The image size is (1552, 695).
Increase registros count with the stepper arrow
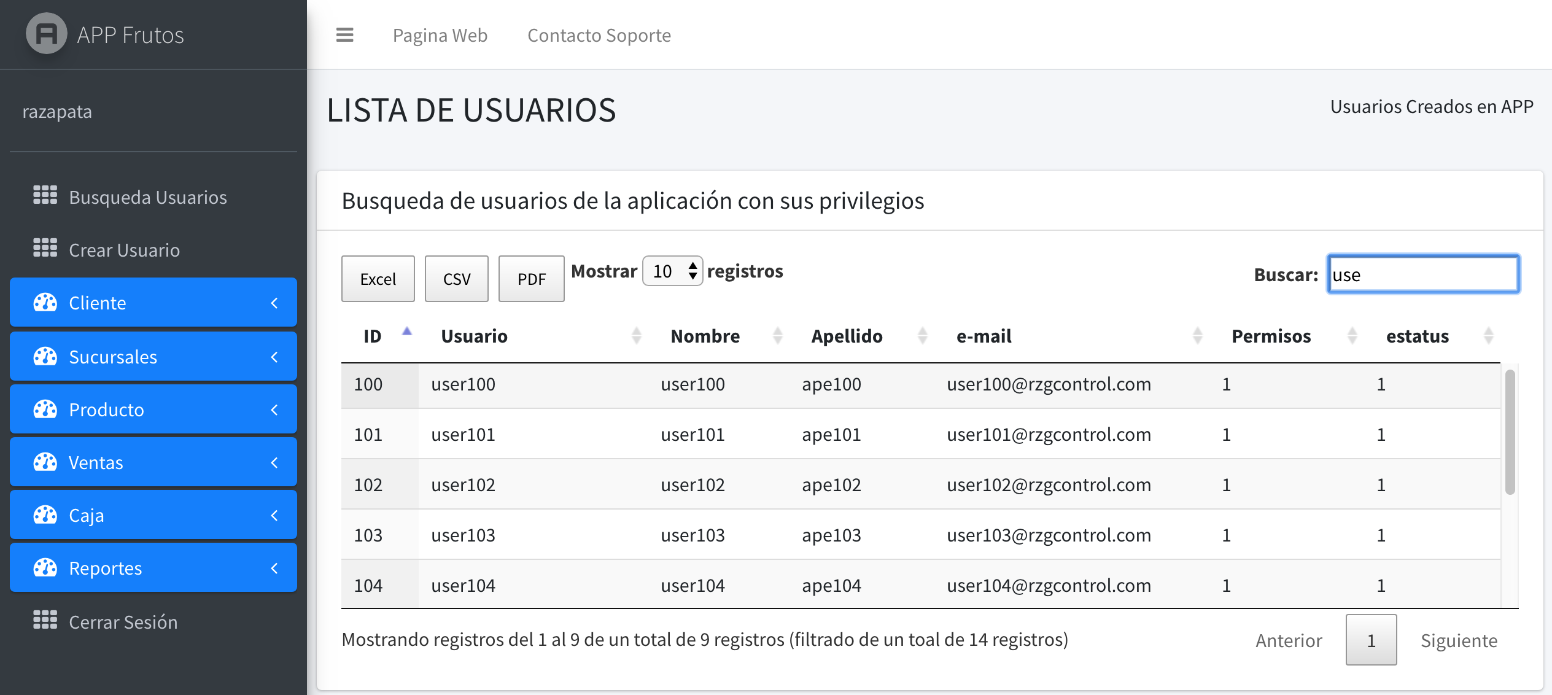pyautogui.click(x=692, y=265)
